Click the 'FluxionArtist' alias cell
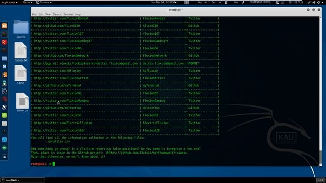Screen dimensions: 326x183 (x=154, y=78)
